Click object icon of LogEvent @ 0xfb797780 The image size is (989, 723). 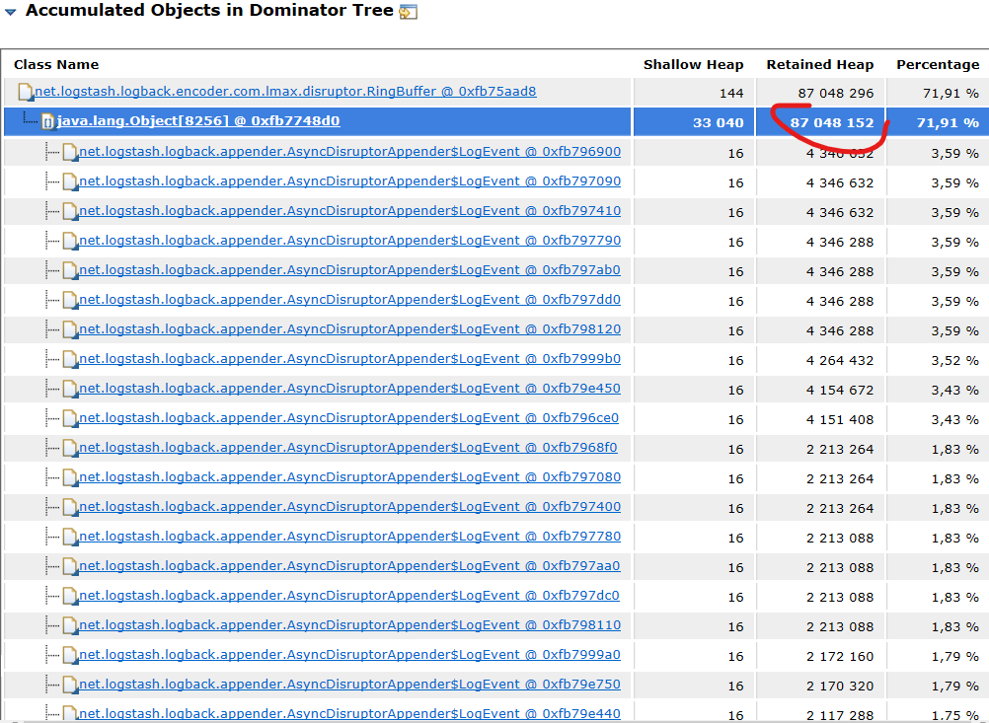click(70, 538)
